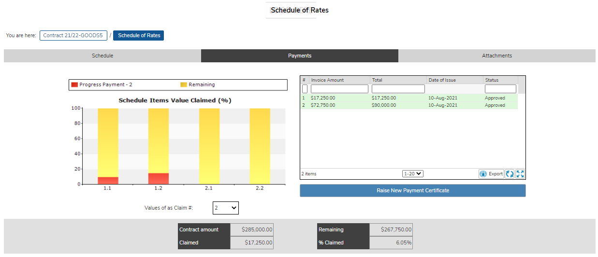Click the Status filter input field

pos(499,89)
